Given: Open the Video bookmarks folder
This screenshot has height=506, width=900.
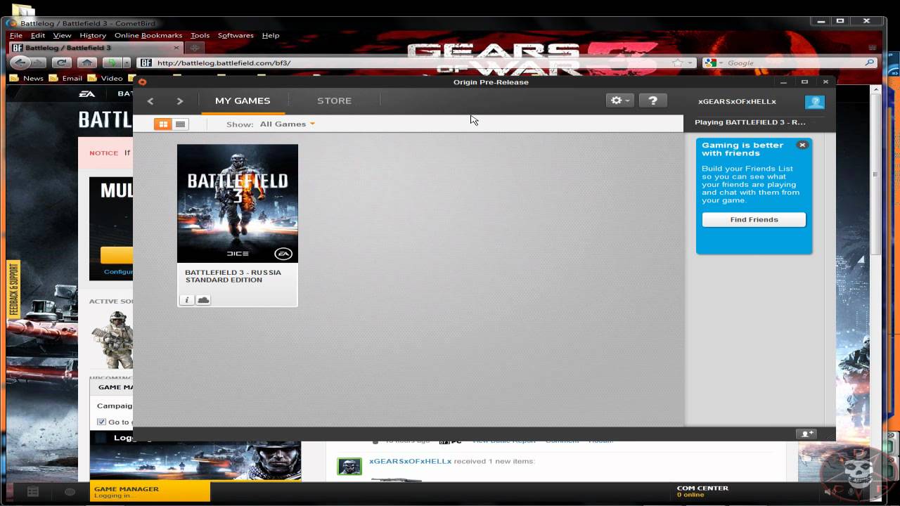Looking at the screenshot, I should click(105, 78).
